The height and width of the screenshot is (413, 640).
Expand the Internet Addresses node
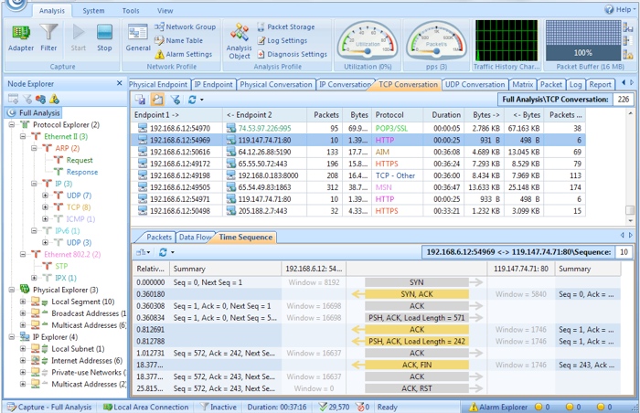(23, 360)
